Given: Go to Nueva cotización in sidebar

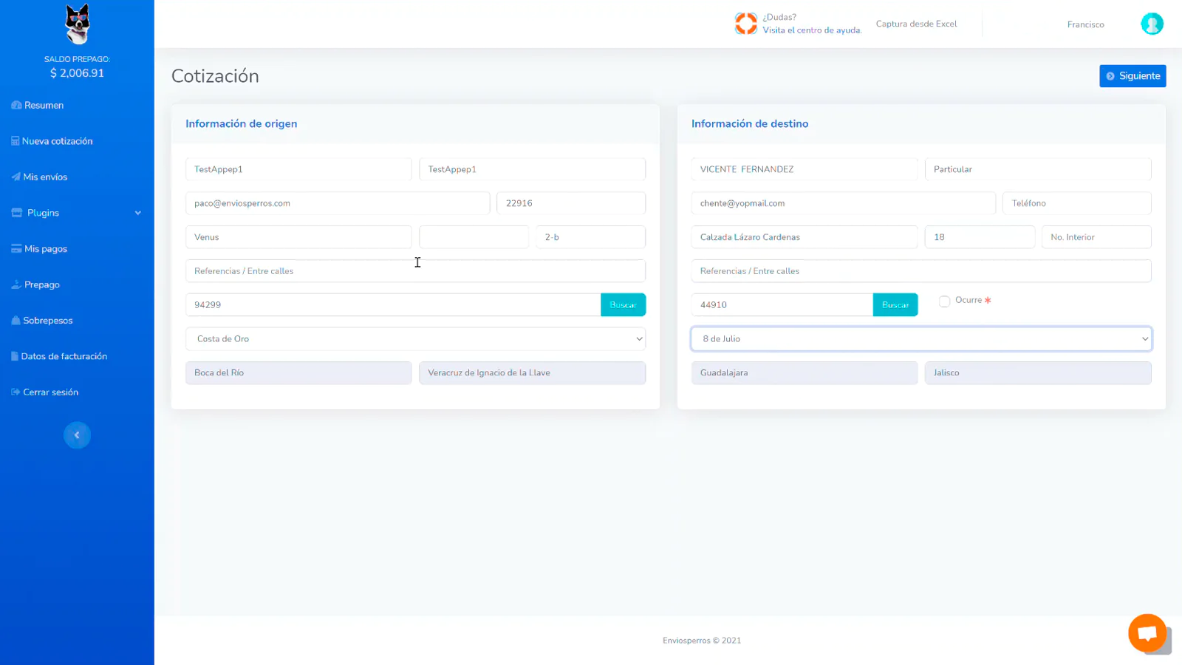Looking at the screenshot, I should (57, 141).
